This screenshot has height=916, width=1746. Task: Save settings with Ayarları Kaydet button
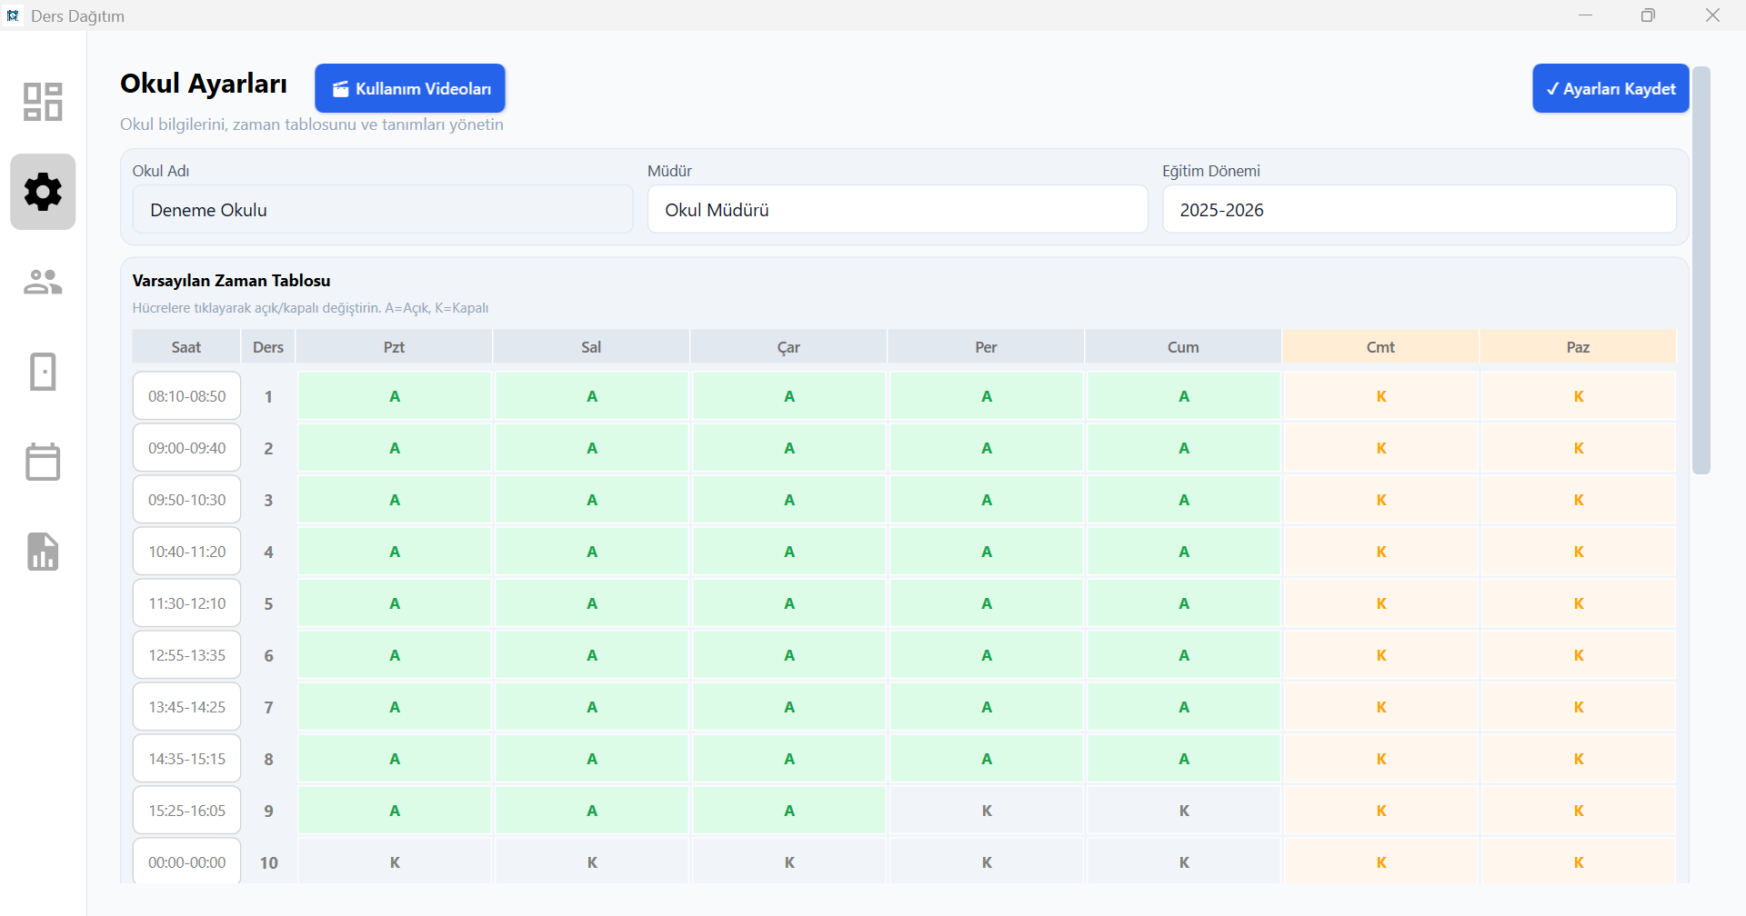click(1611, 88)
